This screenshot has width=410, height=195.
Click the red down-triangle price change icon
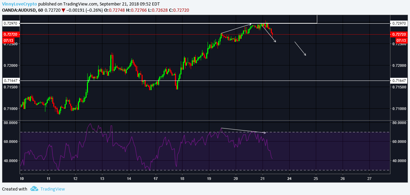coord(63,10)
